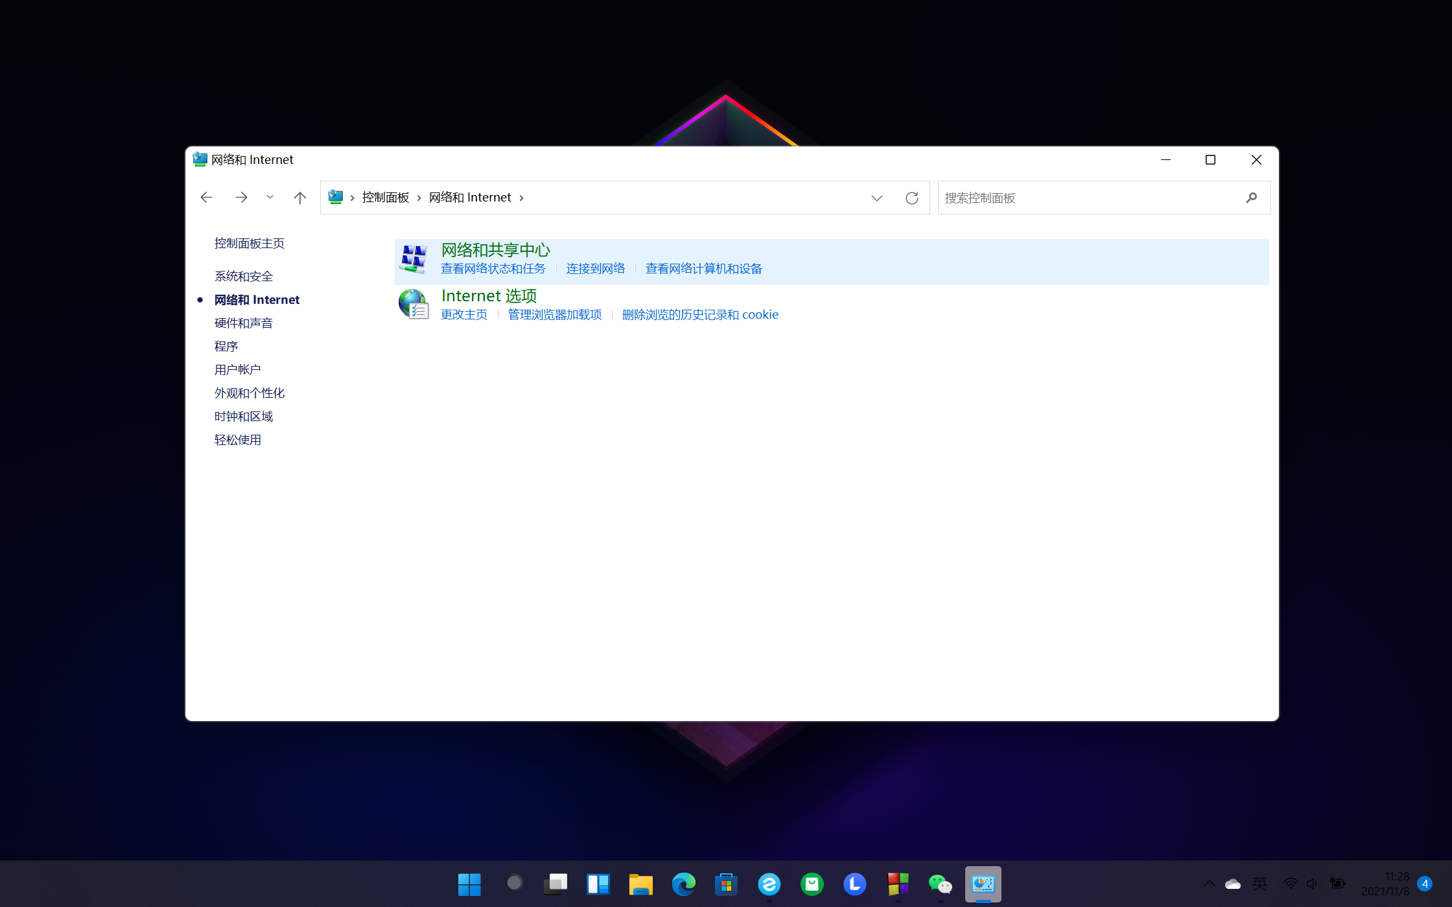Open the 查看网络状态和任务 link
Screen dimensions: 1452x907
coord(493,269)
